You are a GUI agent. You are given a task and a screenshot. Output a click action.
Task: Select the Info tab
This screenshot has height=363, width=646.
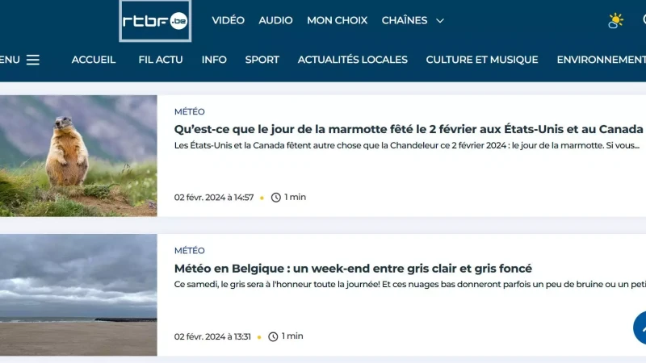coord(214,60)
